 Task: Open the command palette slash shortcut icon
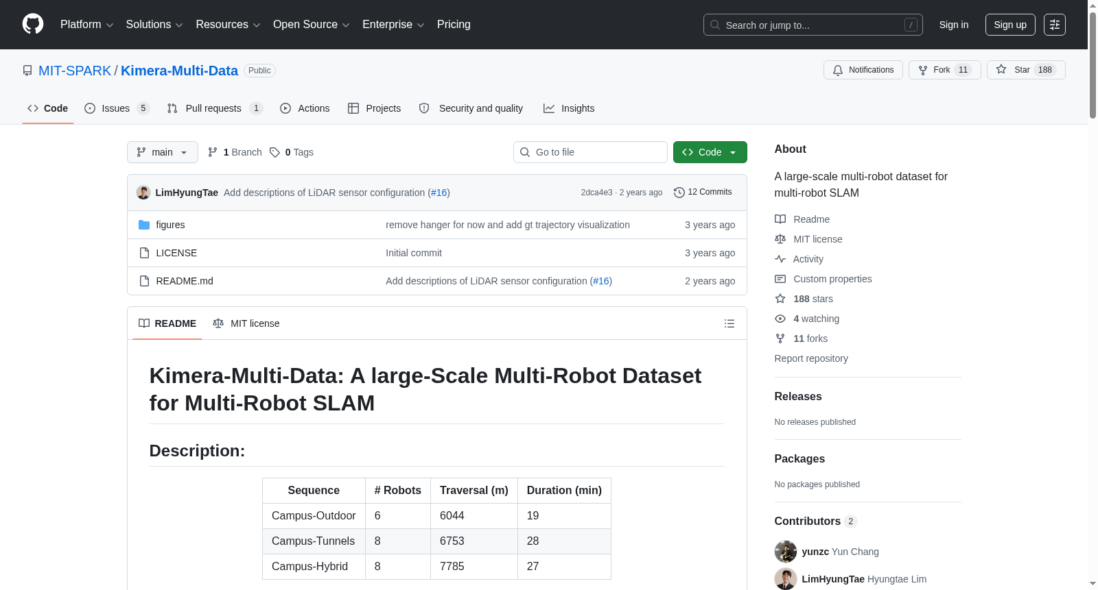click(911, 25)
